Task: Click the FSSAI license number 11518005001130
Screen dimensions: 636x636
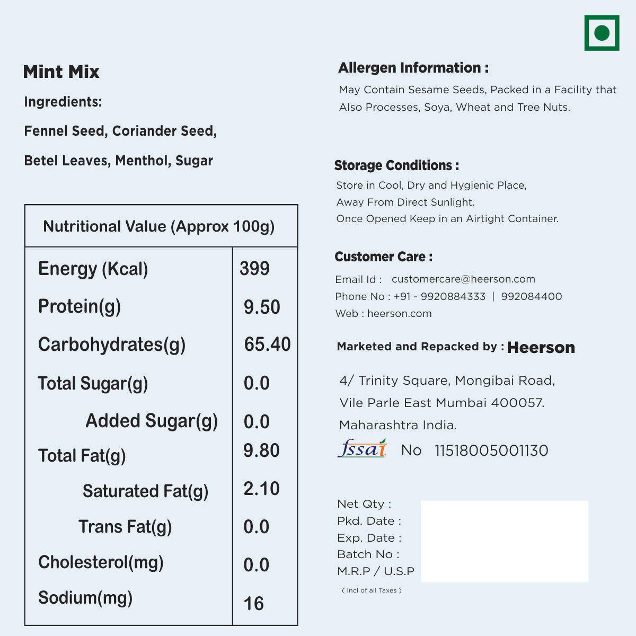Action: click(491, 450)
